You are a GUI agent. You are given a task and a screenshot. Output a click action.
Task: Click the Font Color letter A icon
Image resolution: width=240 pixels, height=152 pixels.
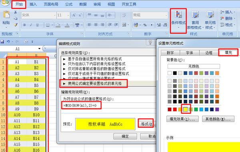pos(67,25)
